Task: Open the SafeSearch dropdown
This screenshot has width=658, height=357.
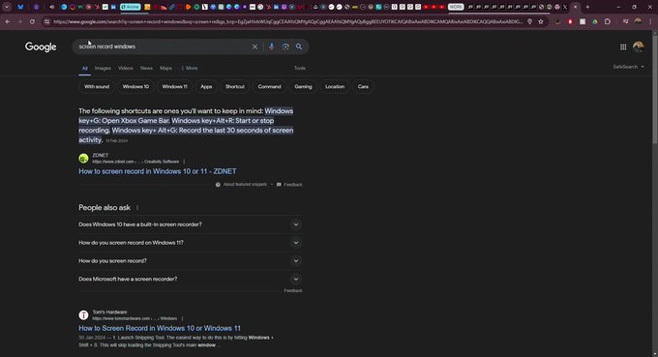Action: click(x=628, y=67)
